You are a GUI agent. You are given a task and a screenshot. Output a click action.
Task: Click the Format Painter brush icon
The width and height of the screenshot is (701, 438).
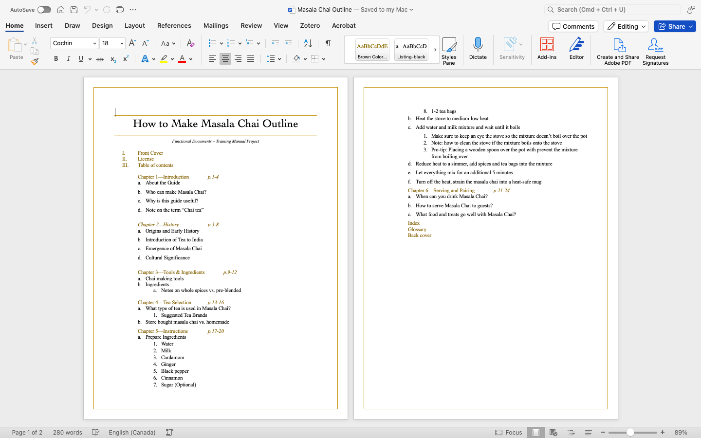35,61
